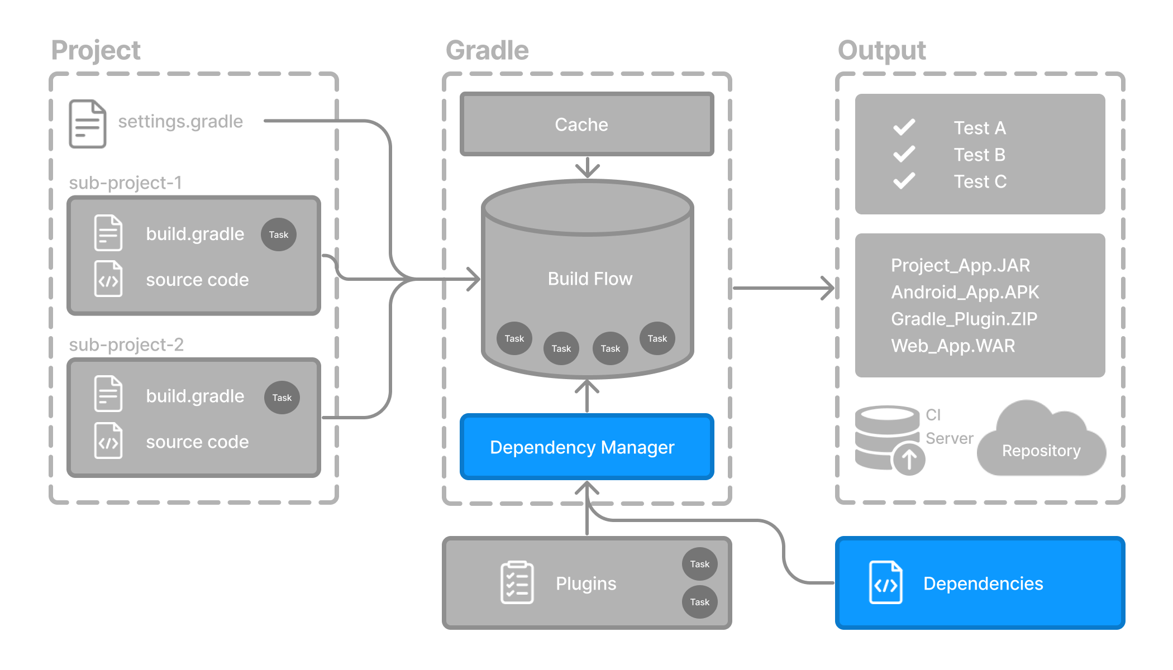The width and height of the screenshot is (1173, 670).
Task: Expand the top module task node
Action: point(278,233)
